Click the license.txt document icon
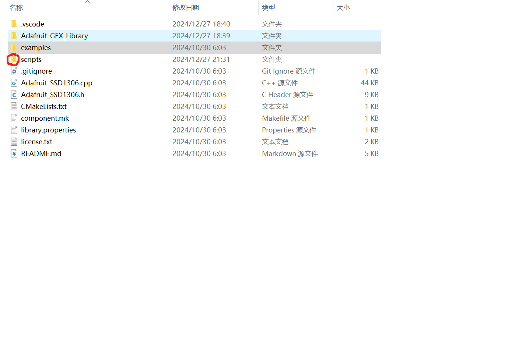515x337 pixels. click(14, 142)
